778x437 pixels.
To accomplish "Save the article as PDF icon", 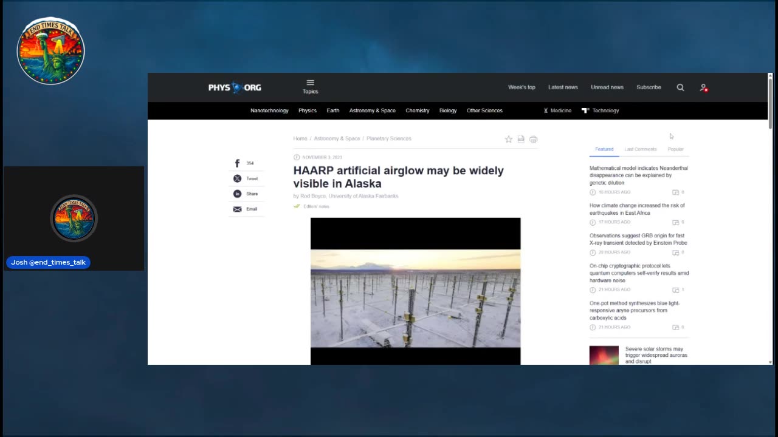I will (521, 139).
